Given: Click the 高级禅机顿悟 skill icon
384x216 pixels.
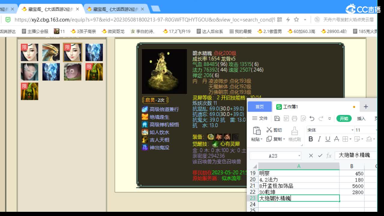Looking at the screenshot, I should pyautogui.click(x=145, y=124).
